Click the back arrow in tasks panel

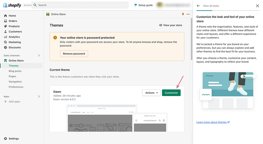coord(198,6)
